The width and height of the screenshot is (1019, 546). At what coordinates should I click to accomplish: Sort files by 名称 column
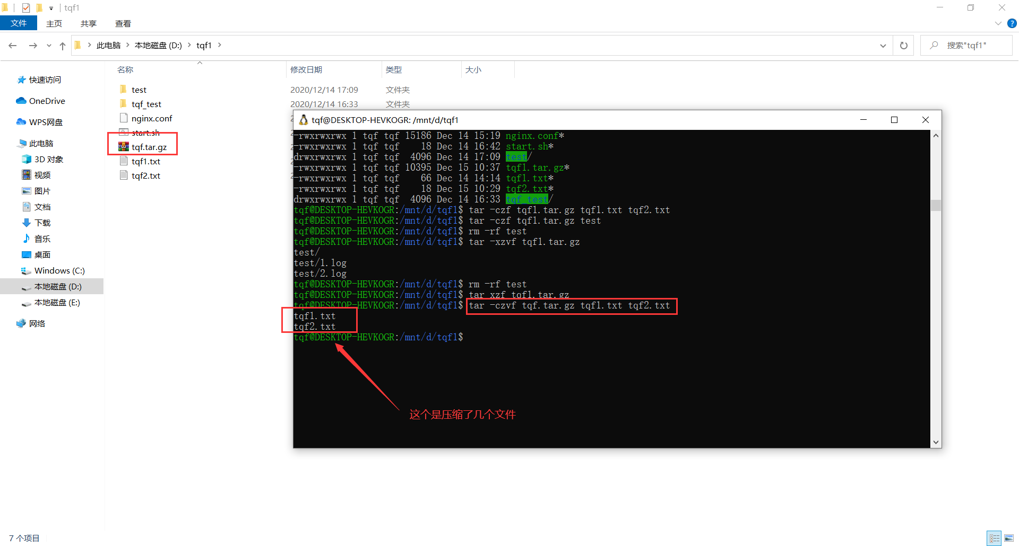pos(125,69)
